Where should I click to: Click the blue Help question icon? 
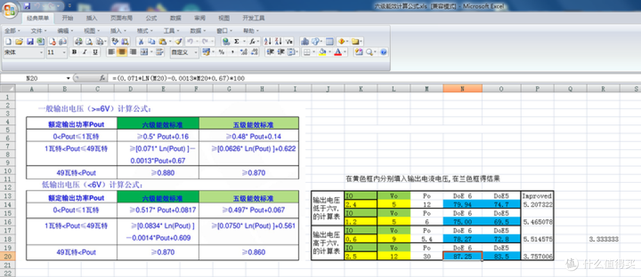coord(383,52)
